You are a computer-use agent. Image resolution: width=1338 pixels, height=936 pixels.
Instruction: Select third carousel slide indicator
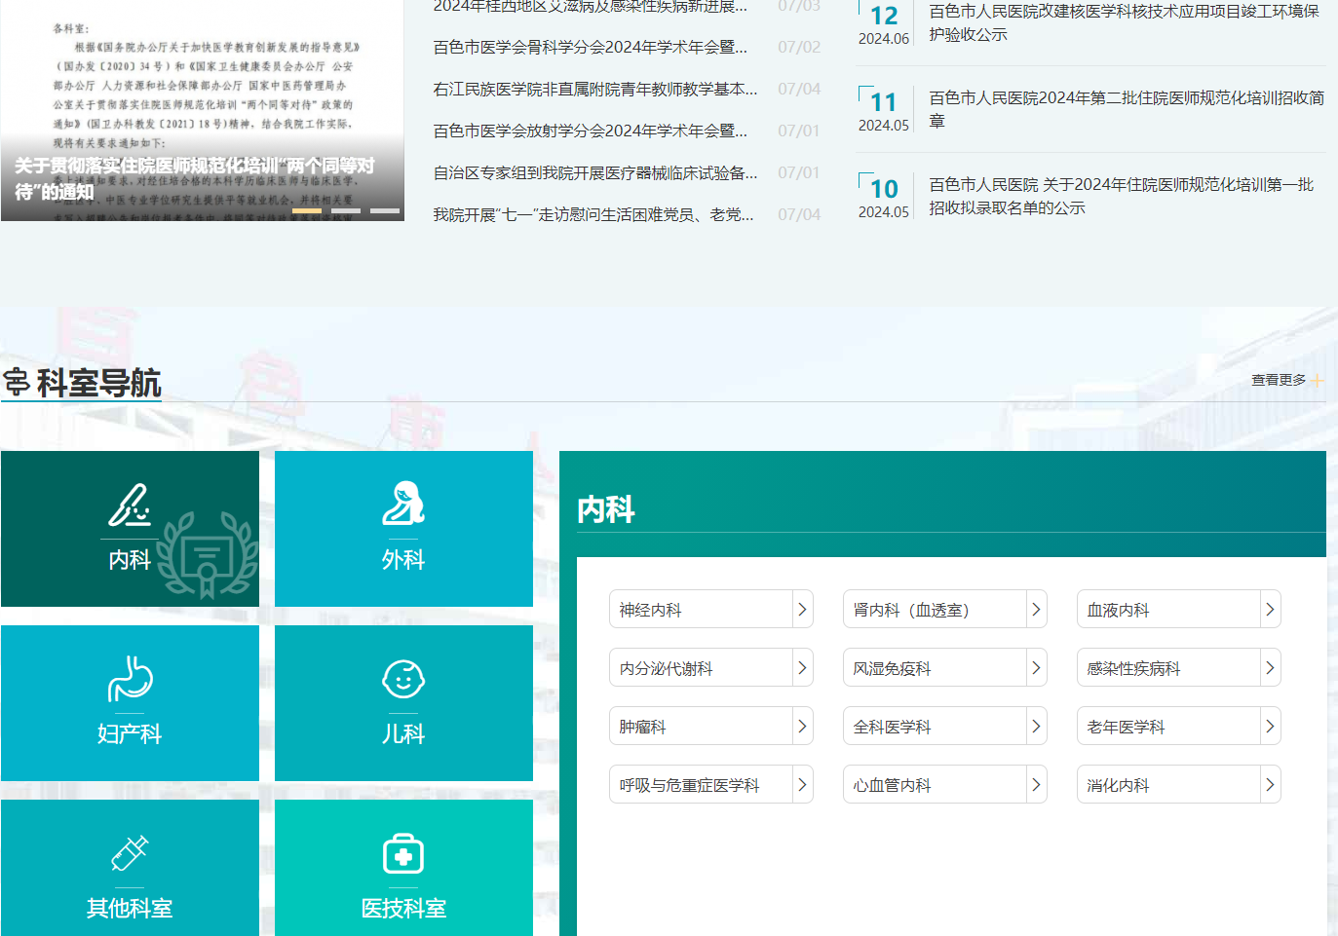click(385, 210)
